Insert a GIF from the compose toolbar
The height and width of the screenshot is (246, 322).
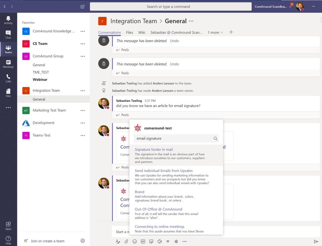[x=143, y=241]
